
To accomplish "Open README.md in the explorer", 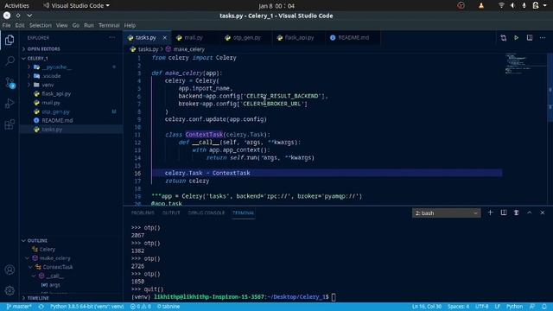I will click(57, 120).
